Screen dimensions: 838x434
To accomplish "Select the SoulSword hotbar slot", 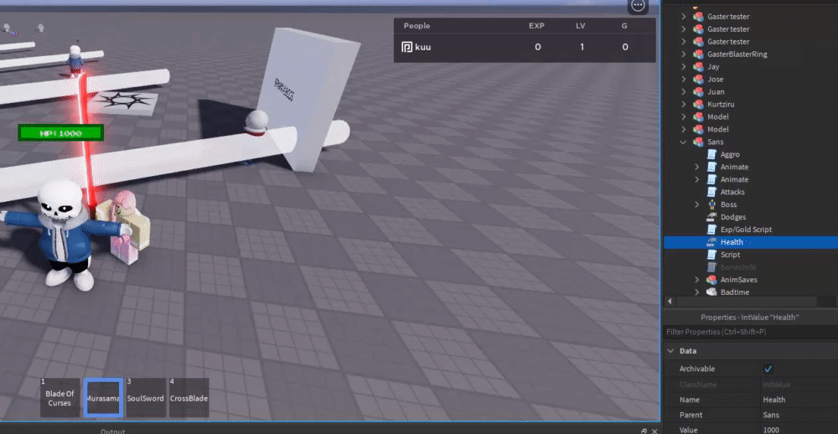I will [x=146, y=398].
